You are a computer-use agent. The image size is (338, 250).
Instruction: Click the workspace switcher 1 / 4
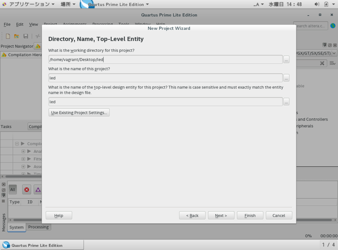(328, 245)
